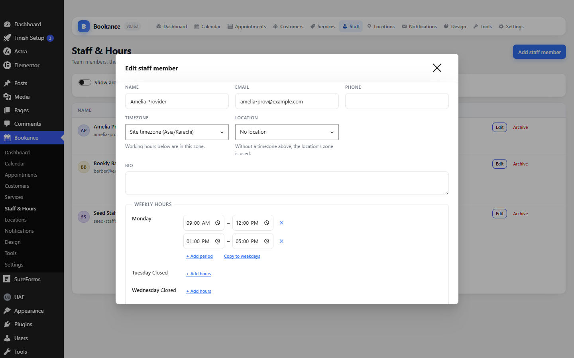Open Design submenu item in sidebar

(x=32, y=242)
